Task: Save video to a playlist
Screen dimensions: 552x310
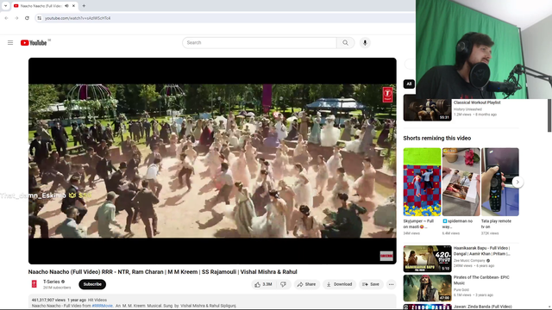Action: (371, 284)
